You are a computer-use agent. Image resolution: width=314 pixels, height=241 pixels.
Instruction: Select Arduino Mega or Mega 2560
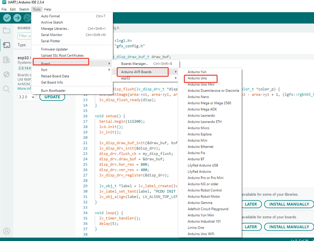(210, 103)
